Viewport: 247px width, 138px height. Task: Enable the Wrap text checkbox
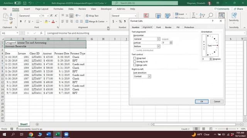click(x=135, y=58)
